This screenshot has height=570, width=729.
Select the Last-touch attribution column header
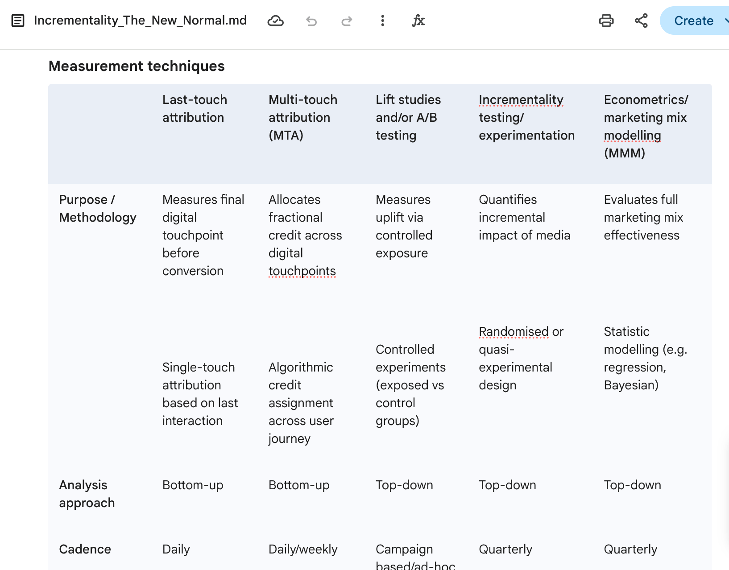(195, 108)
